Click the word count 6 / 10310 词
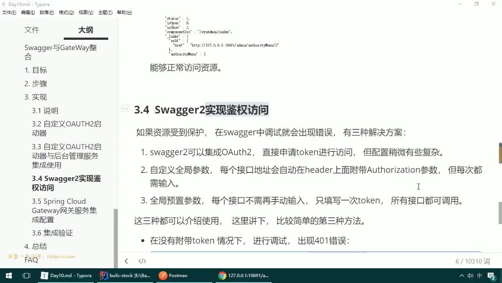 click(473, 261)
